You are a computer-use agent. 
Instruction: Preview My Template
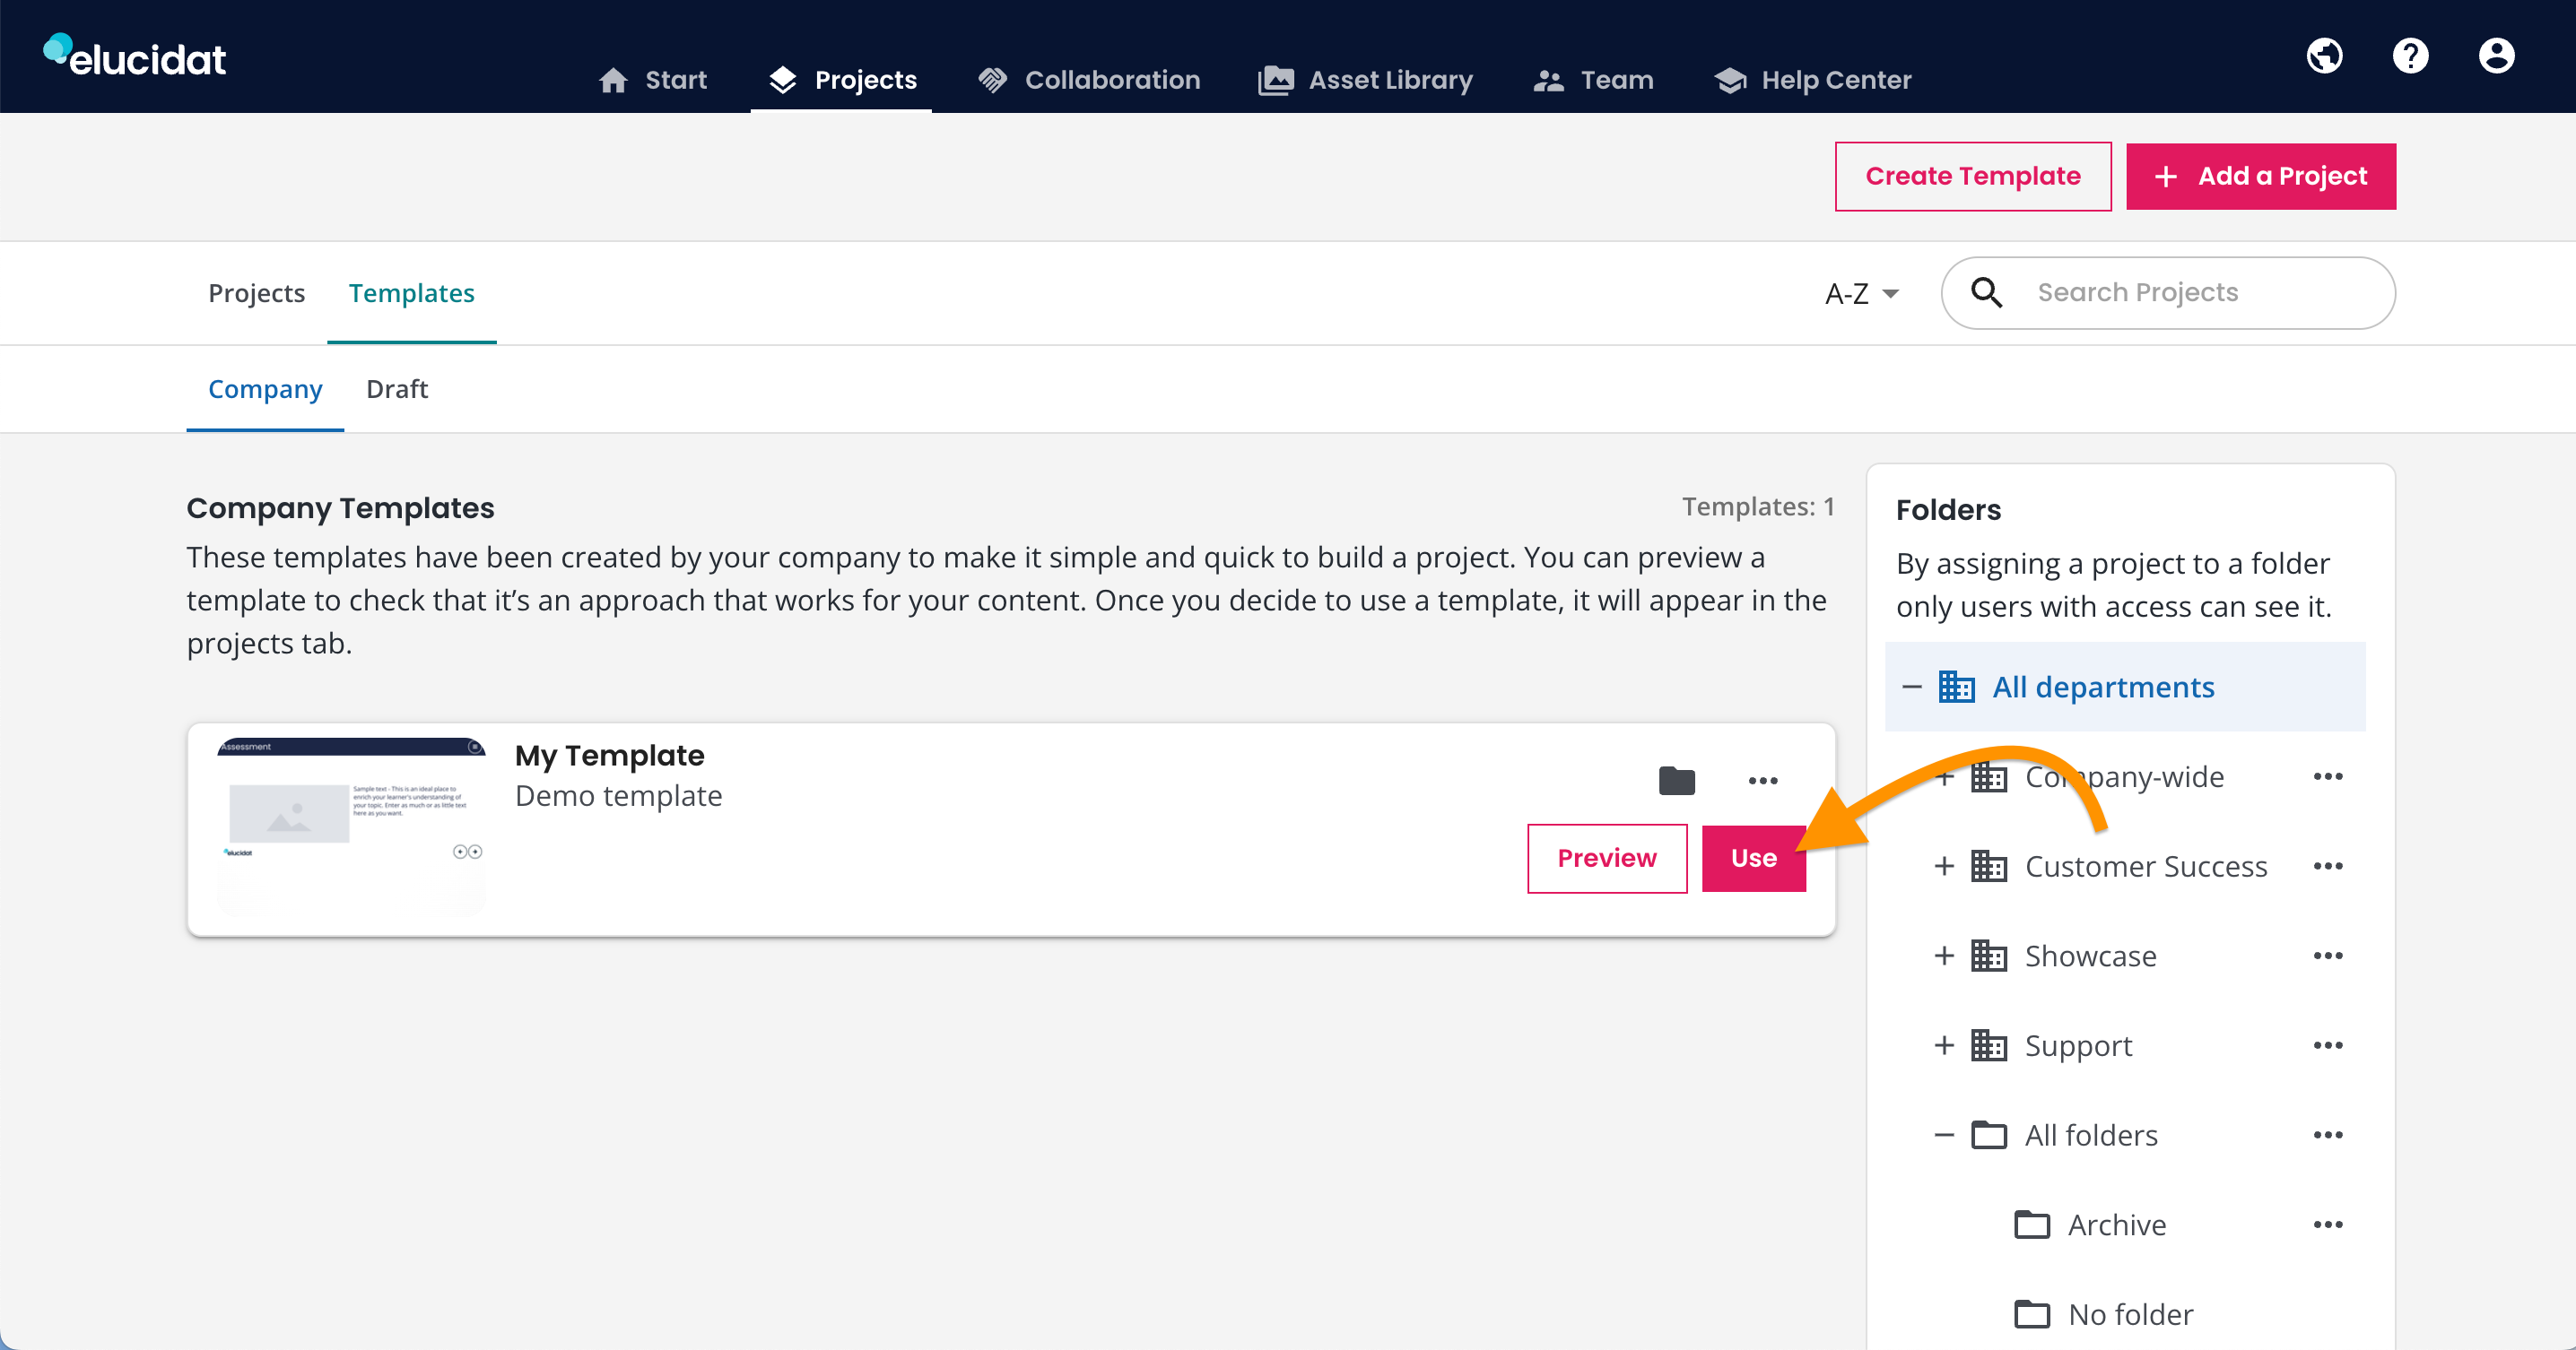(1607, 857)
